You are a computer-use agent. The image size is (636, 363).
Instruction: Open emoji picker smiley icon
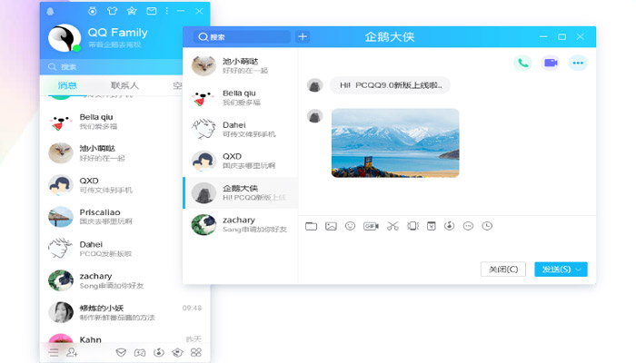(350, 226)
